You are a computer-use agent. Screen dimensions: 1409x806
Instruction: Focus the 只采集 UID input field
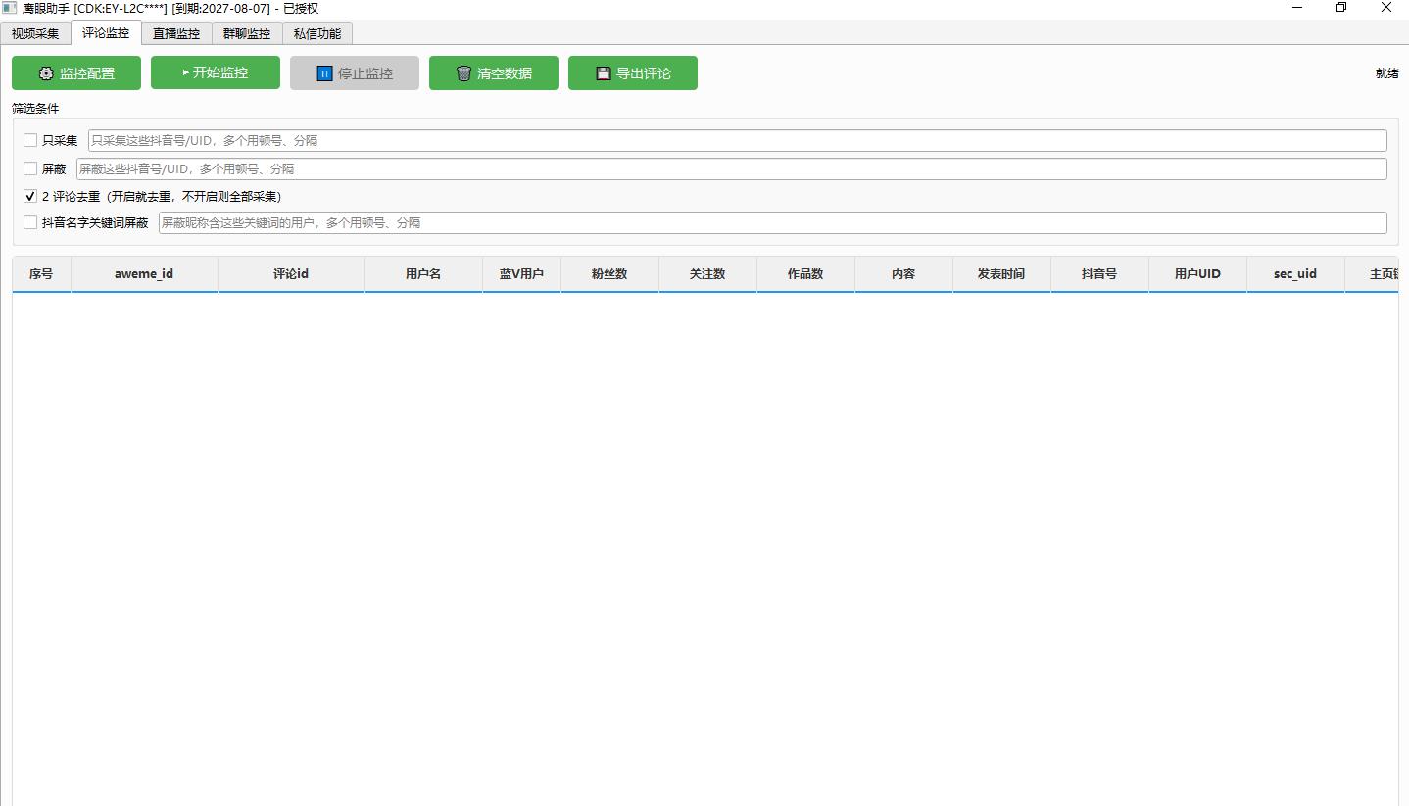coord(737,140)
